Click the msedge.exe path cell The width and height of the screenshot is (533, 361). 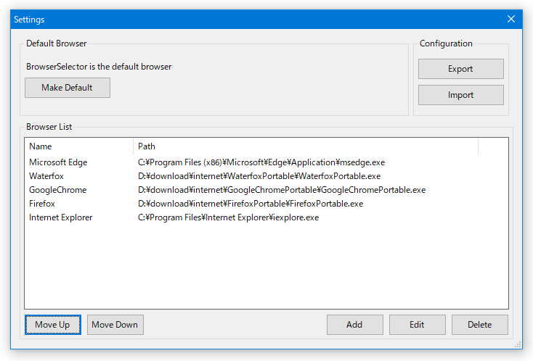click(261, 162)
